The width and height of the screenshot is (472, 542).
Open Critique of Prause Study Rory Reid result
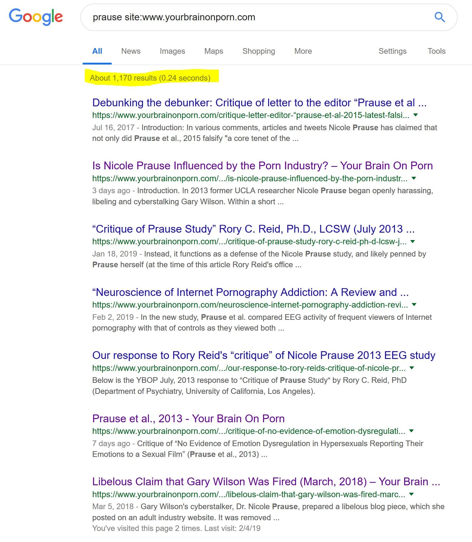tap(253, 229)
